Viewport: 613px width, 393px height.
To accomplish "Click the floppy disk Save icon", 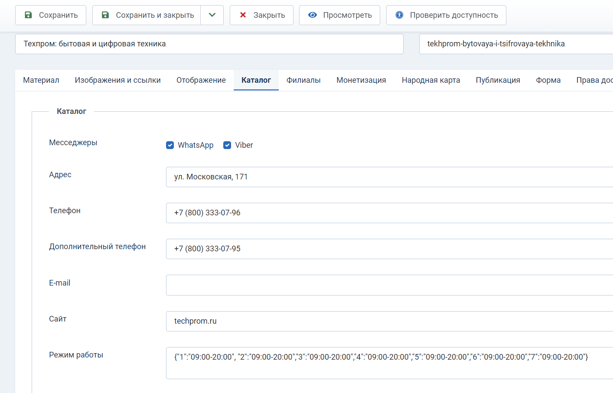I will click(x=28, y=15).
